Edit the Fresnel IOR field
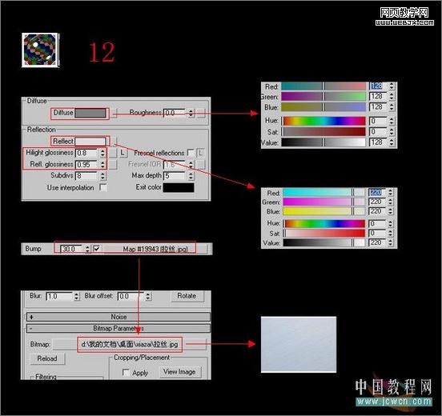Screen dimensions: 442x416 coord(175,164)
